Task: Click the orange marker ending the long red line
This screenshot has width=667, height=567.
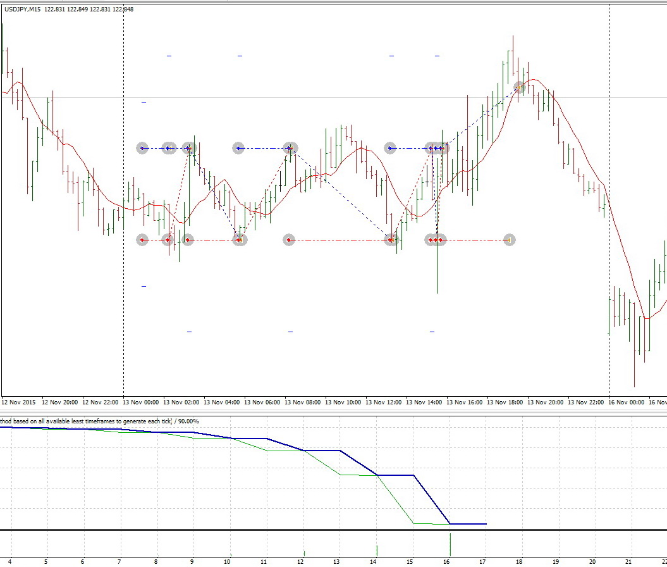Action: 509,240
